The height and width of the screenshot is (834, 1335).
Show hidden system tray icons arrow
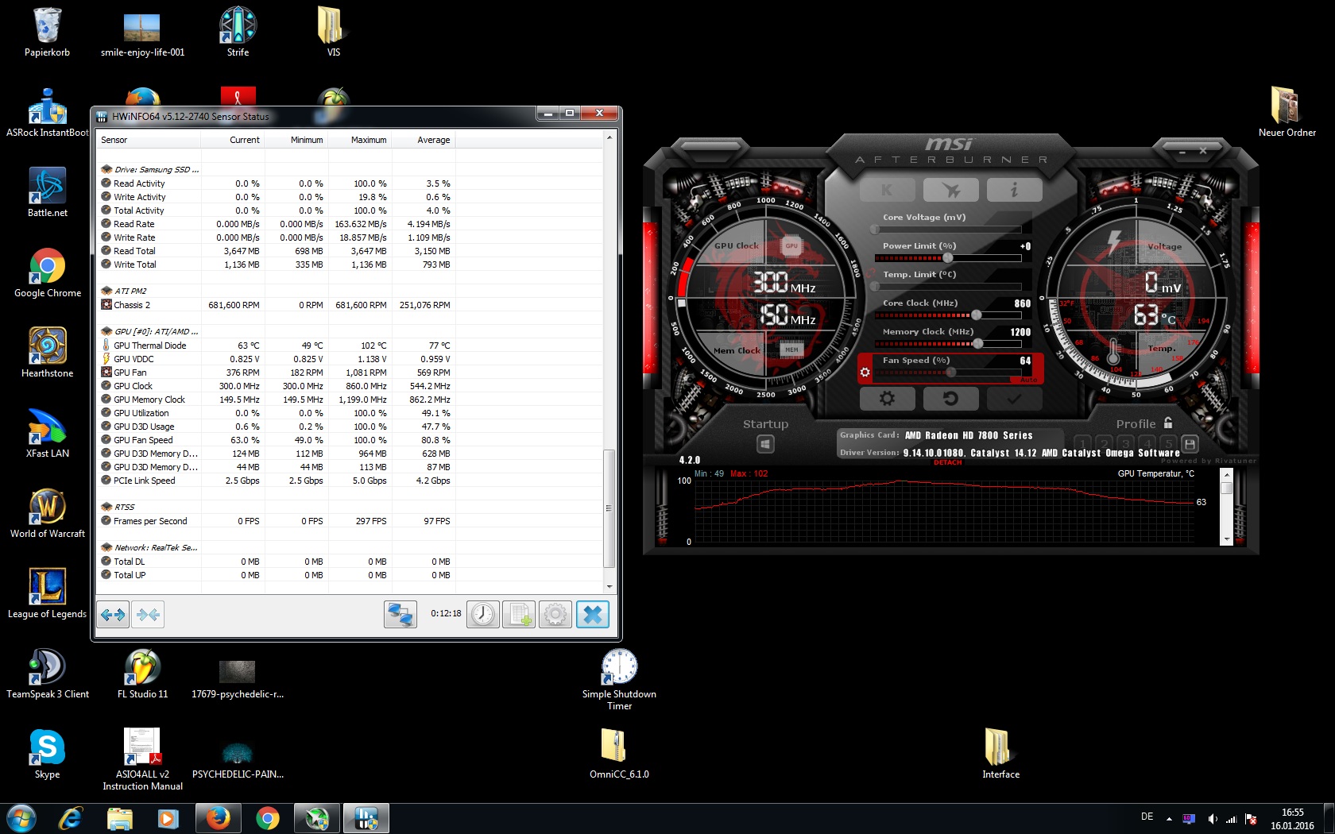[x=1169, y=818]
